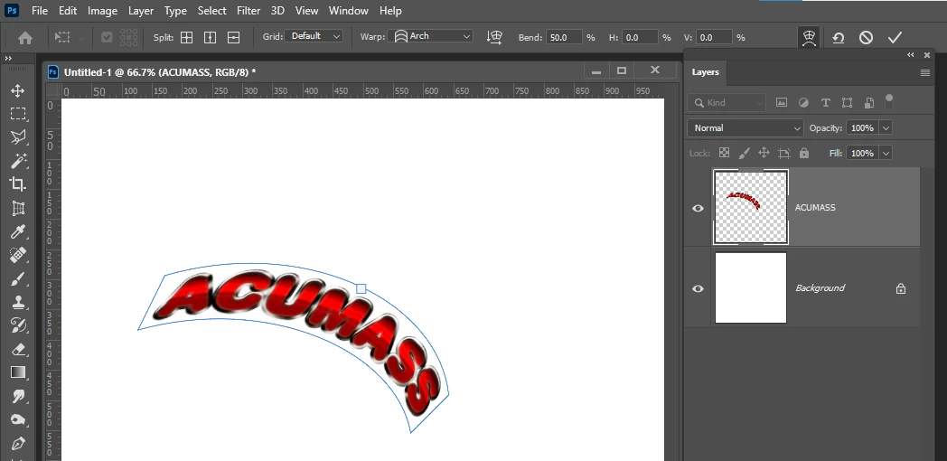The height and width of the screenshot is (461, 947).
Task: Click the Bend value field
Action: click(564, 37)
